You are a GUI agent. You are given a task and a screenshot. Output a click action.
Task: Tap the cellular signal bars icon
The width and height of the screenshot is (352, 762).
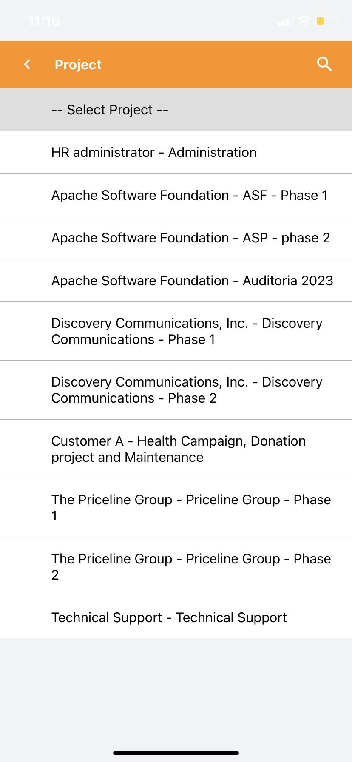284,22
